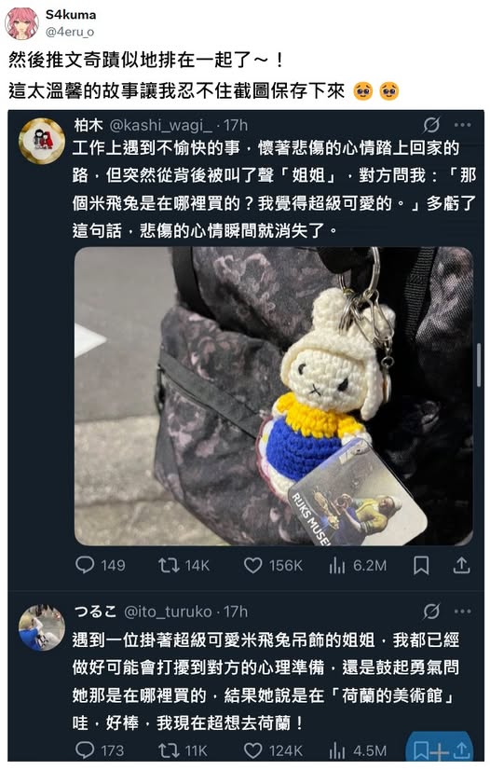Screen dimensions: 490x770
Task: Open @kashi_wagi_ handle link
Action: [x=160, y=126]
